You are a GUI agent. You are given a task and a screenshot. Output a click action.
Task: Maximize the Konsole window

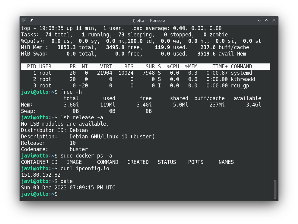pyautogui.click(x=267, y=20)
